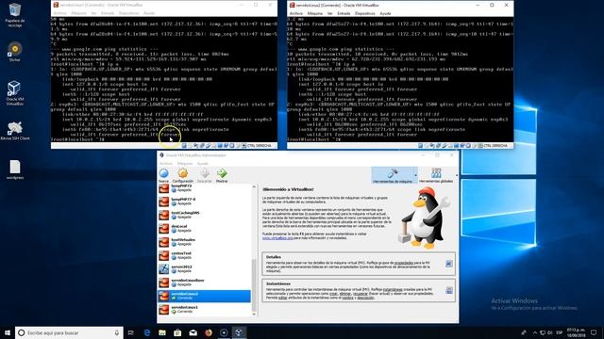Open File Explorer from taskbar
Viewport: 604px width, 339px height.
pyautogui.click(x=162, y=332)
